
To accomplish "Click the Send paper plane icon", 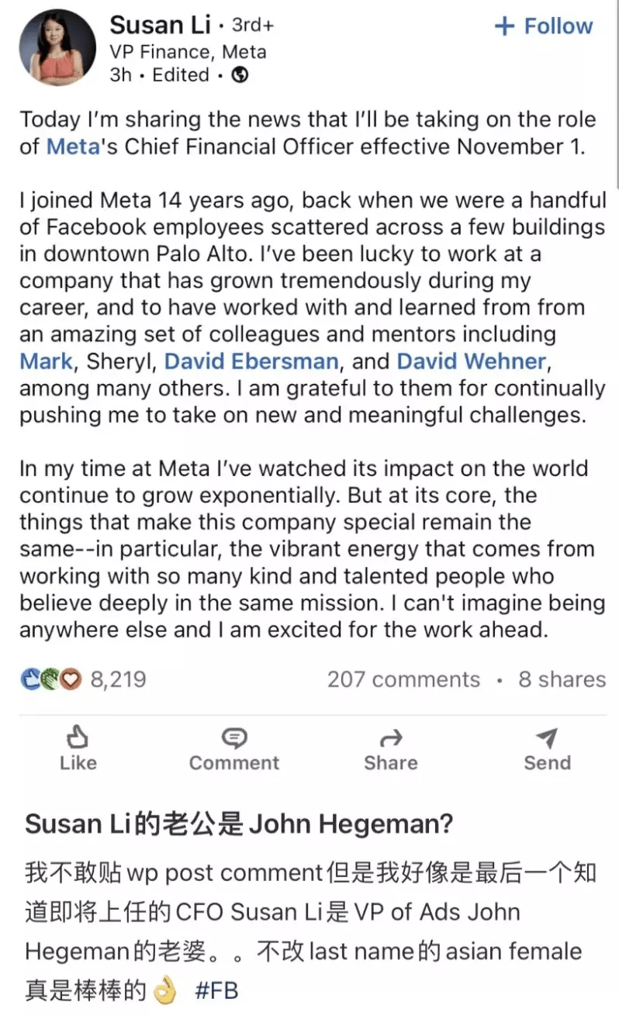I will pos(546,737).
